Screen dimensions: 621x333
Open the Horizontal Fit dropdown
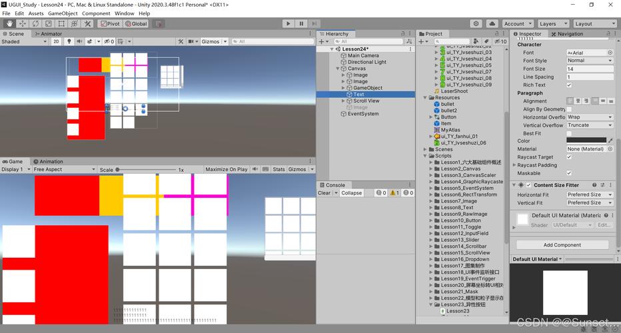click(590, 195)
